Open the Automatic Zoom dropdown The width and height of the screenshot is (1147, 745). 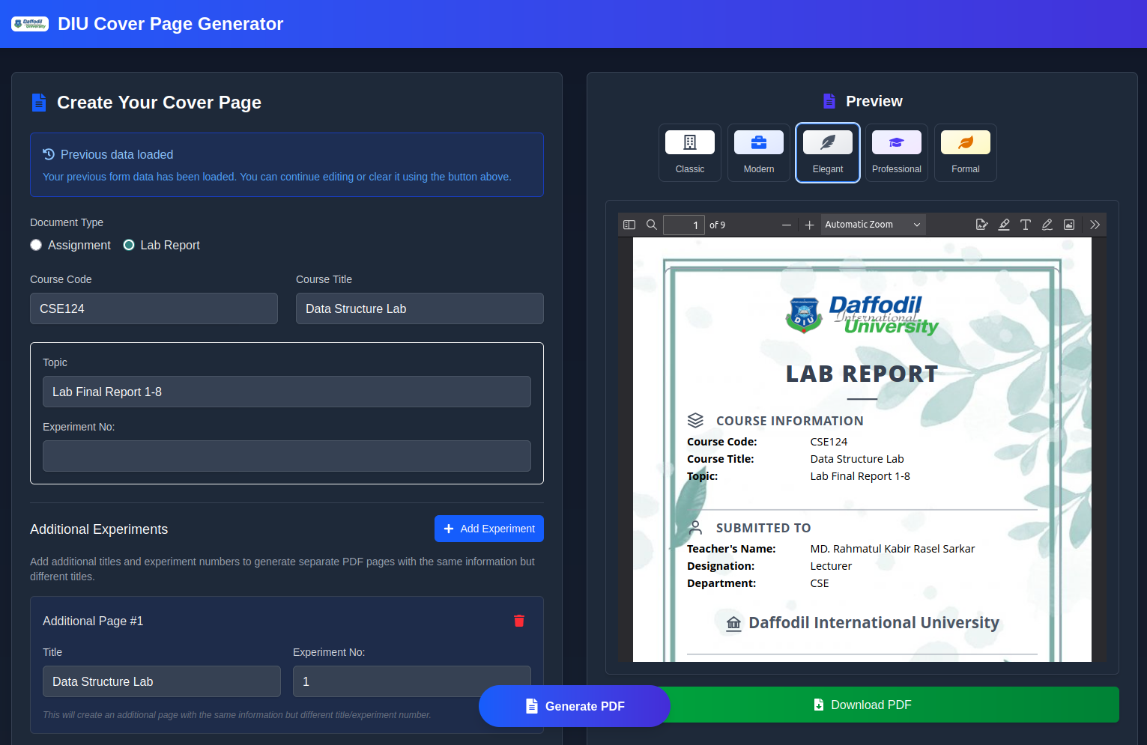[874, 225]
